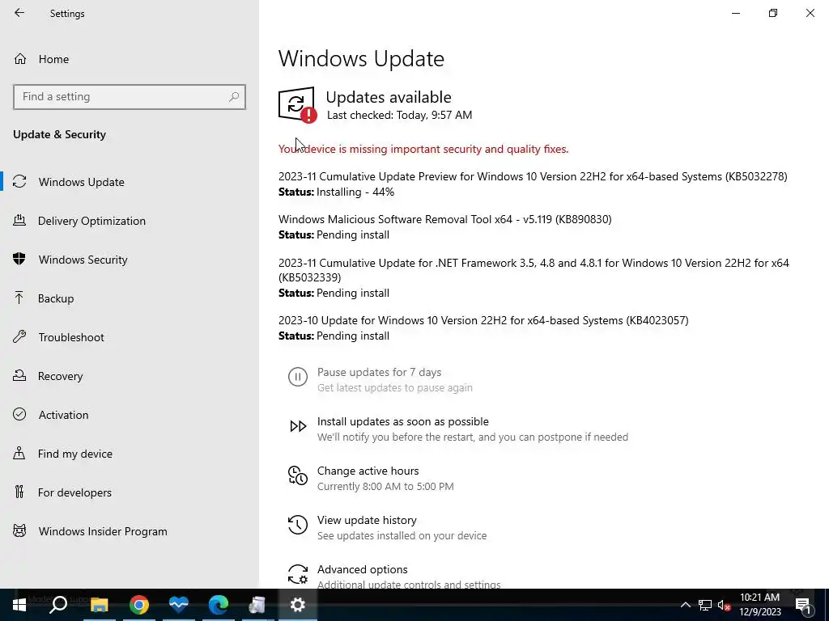829x621 pixels.
Task: Click the clock icon for active hours
Action: 298,475
